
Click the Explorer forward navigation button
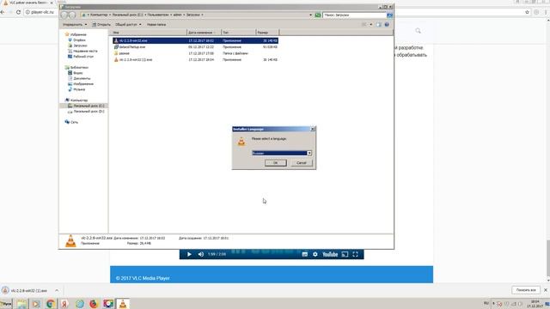(x=72, y=15)
